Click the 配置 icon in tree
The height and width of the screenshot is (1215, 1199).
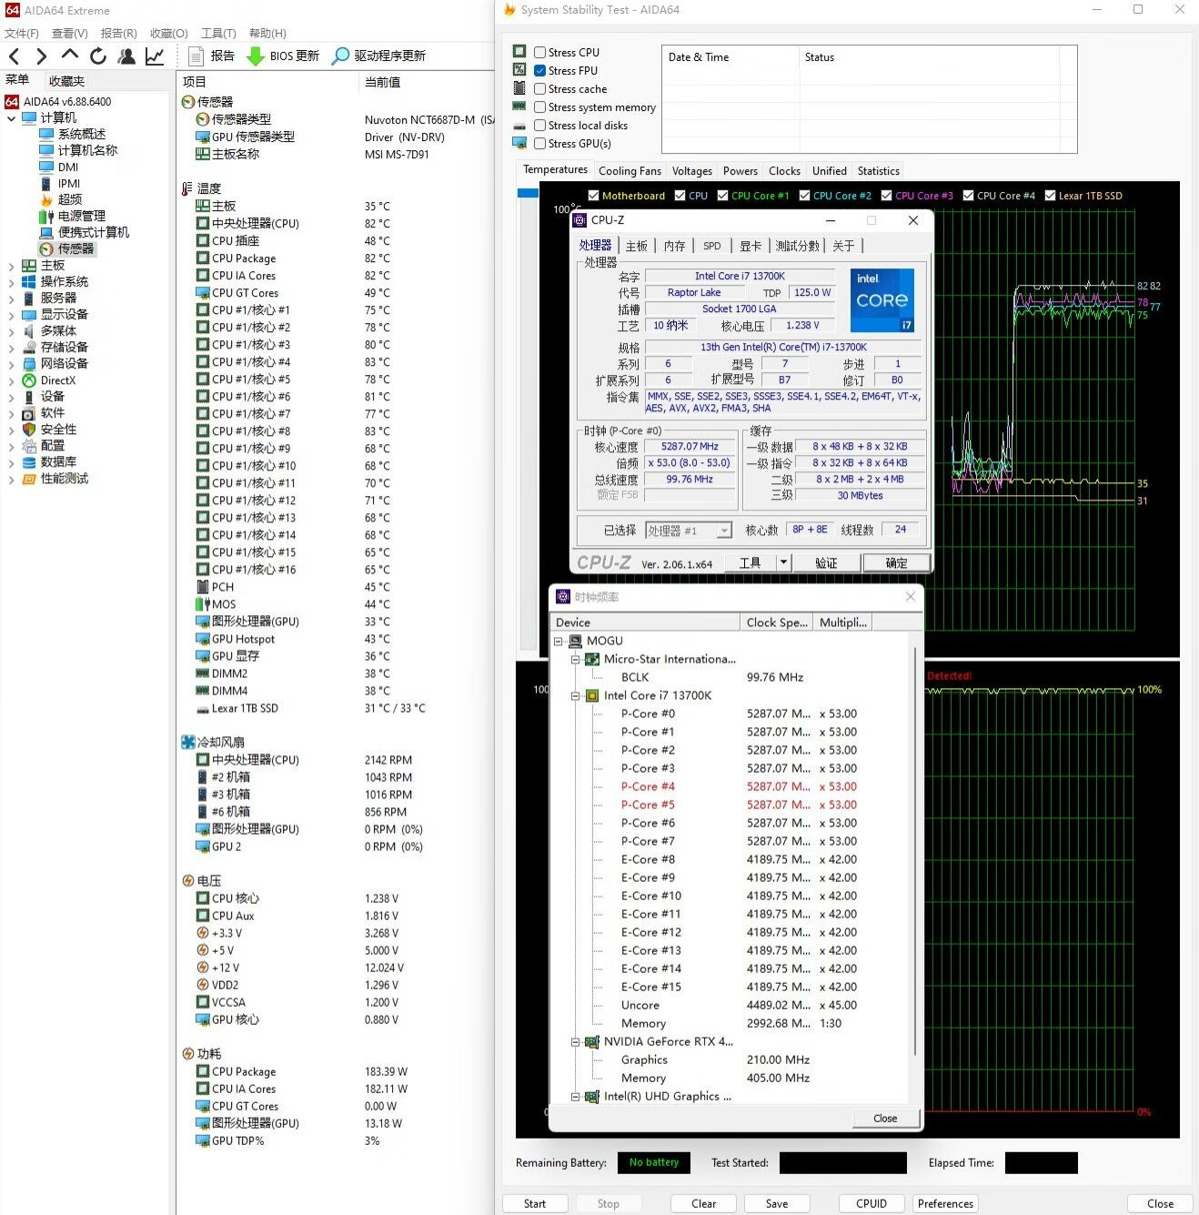[29, 446]
